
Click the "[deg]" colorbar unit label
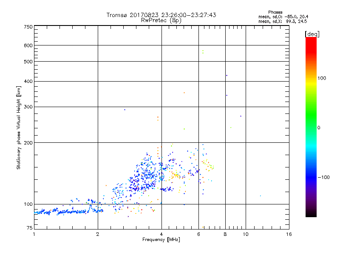click(312, 34)
